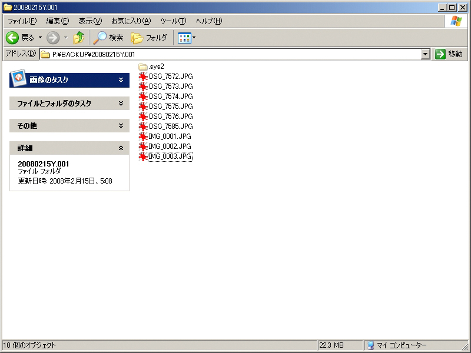Expand the address bar dropdown
Screen dimensions: 471x353
click(425, 54)
